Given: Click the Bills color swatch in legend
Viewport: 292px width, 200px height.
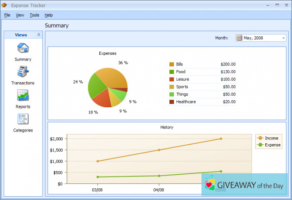Looking at the screenshot, I should coord(171,64).
